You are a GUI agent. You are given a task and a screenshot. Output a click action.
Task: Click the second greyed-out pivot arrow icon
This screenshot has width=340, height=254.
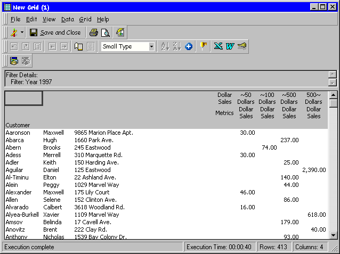coord(26,46)
